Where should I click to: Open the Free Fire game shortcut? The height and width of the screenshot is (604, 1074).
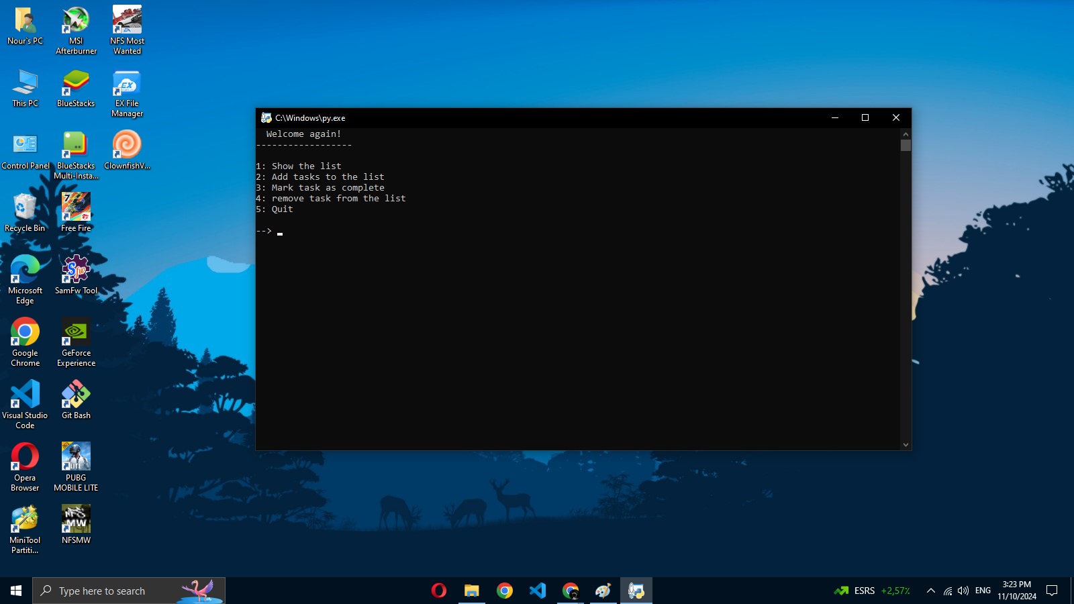[x=76, y=213]
